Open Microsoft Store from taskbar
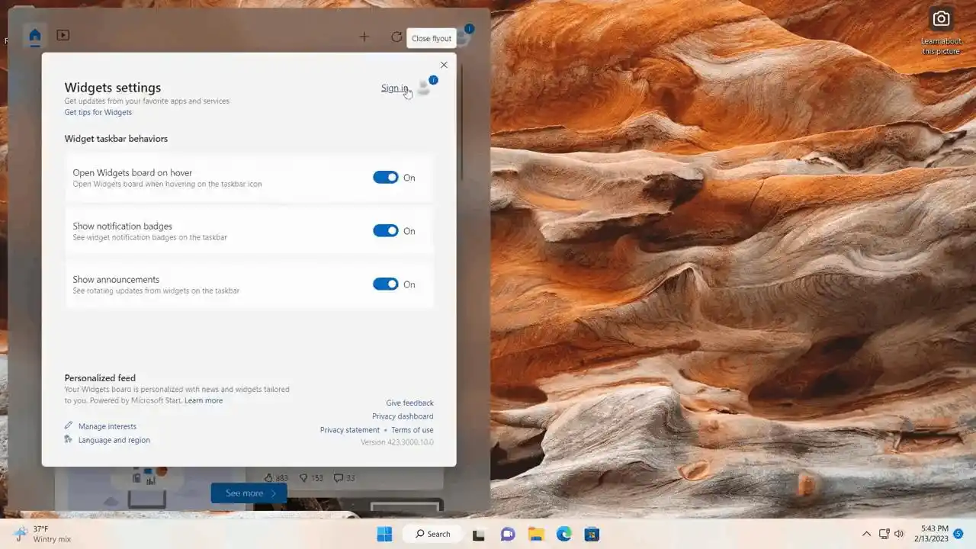The width and height of the screenshot is (976, 549). point(592,535)
